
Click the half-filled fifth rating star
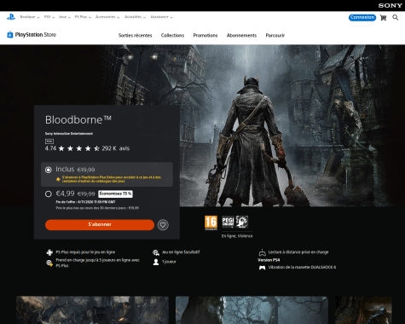tap(96, 148)
